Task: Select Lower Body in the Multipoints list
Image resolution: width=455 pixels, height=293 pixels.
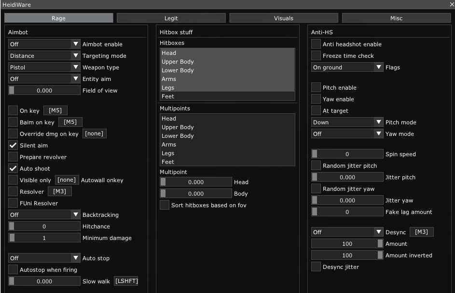Action: pyautogui.click(x=227, y=136)
